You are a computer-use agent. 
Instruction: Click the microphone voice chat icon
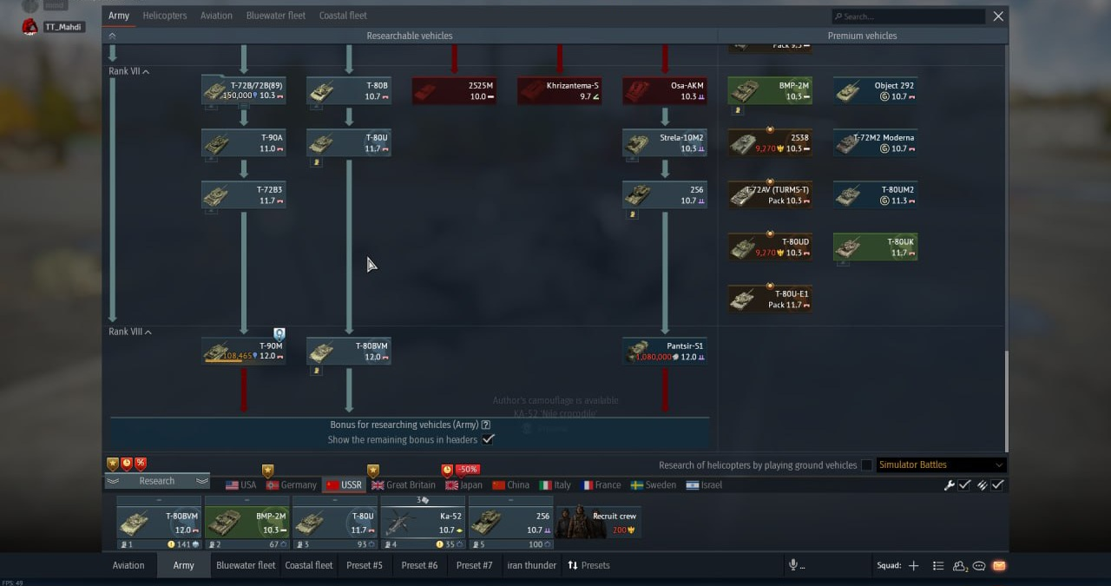click(x=792, y=565)
